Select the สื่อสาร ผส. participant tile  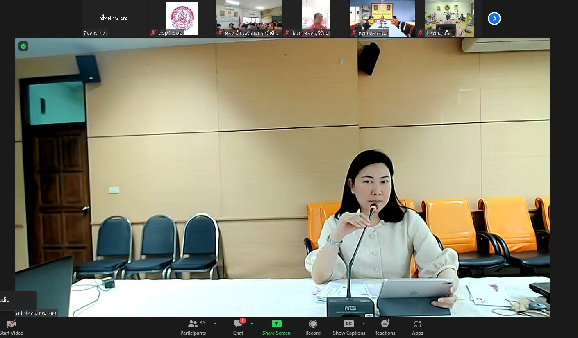[115, 18]
